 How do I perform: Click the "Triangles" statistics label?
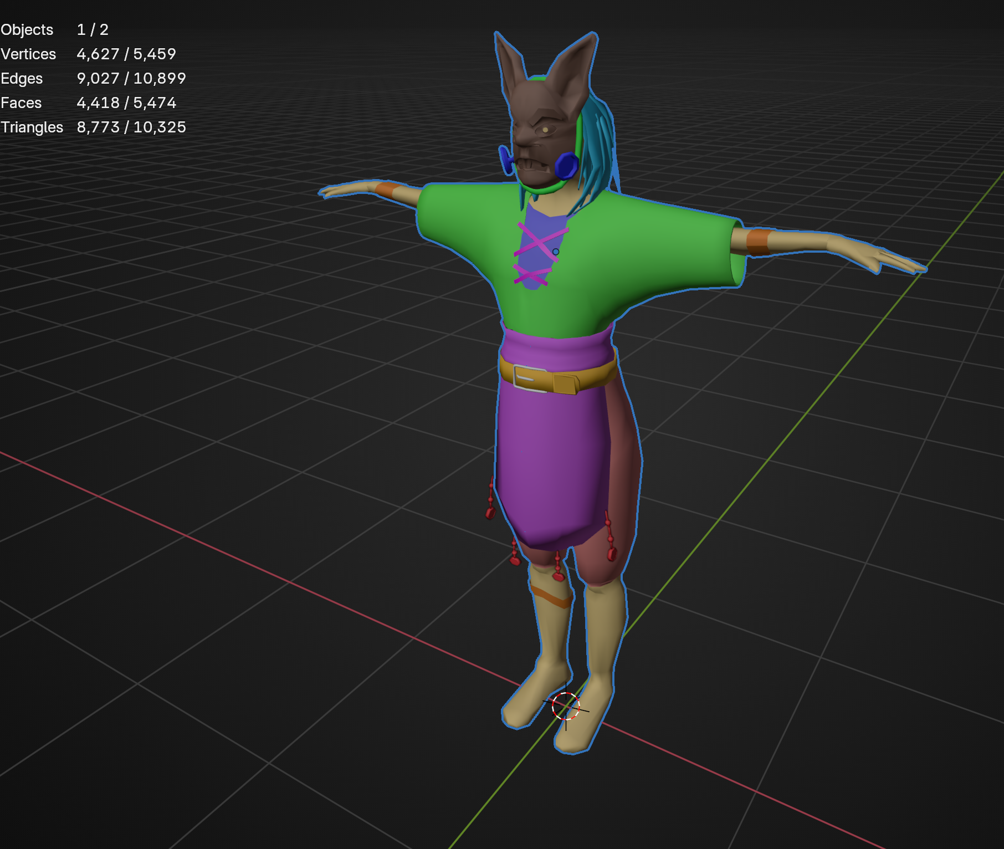point(32,127)
